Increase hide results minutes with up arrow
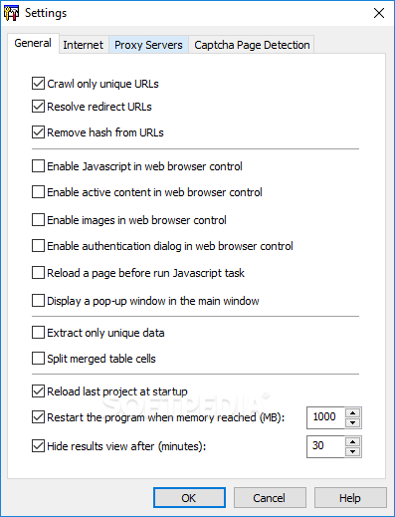Screen dimensions: 395x517 (x=352, y=441)
